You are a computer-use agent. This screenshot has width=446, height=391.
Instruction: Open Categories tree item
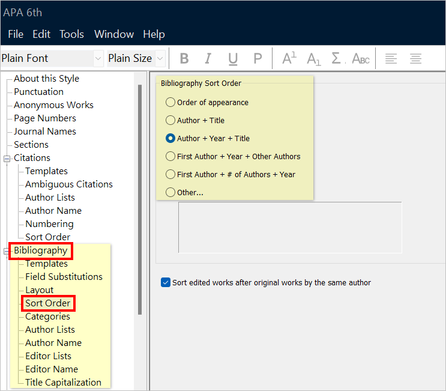point(47,317)
